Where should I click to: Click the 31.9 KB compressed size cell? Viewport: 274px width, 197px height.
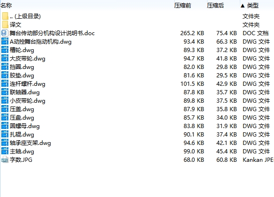coord(227,126)
